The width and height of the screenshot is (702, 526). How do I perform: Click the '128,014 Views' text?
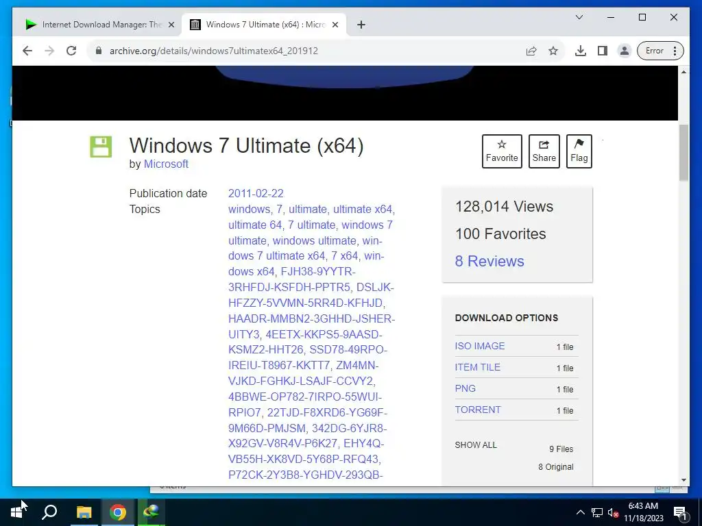[504, 207]
